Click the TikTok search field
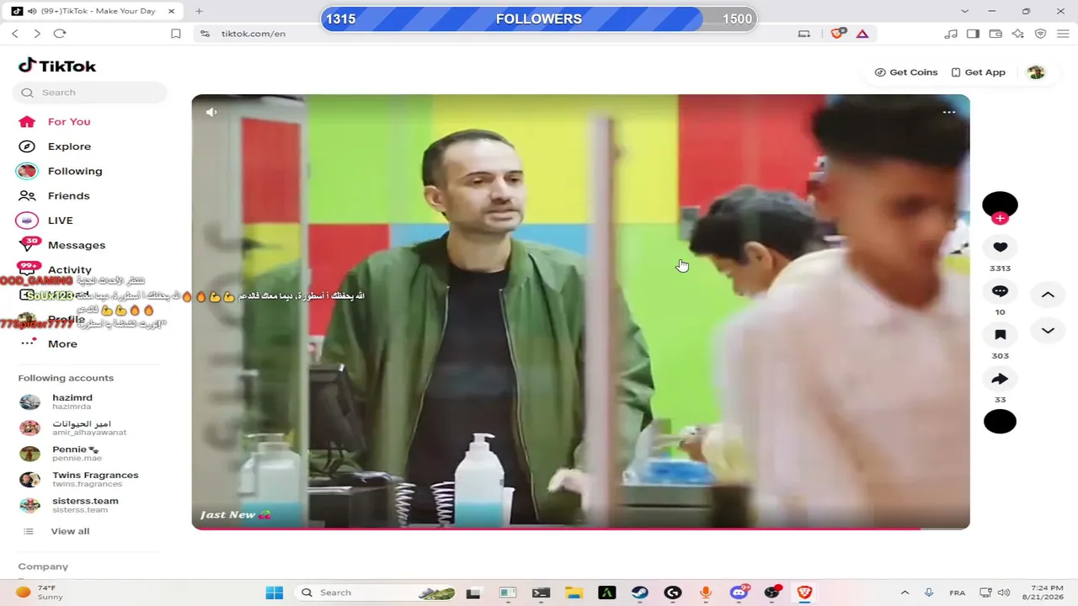This screenshot has height=606, width=1078. (x=90, y=93)
